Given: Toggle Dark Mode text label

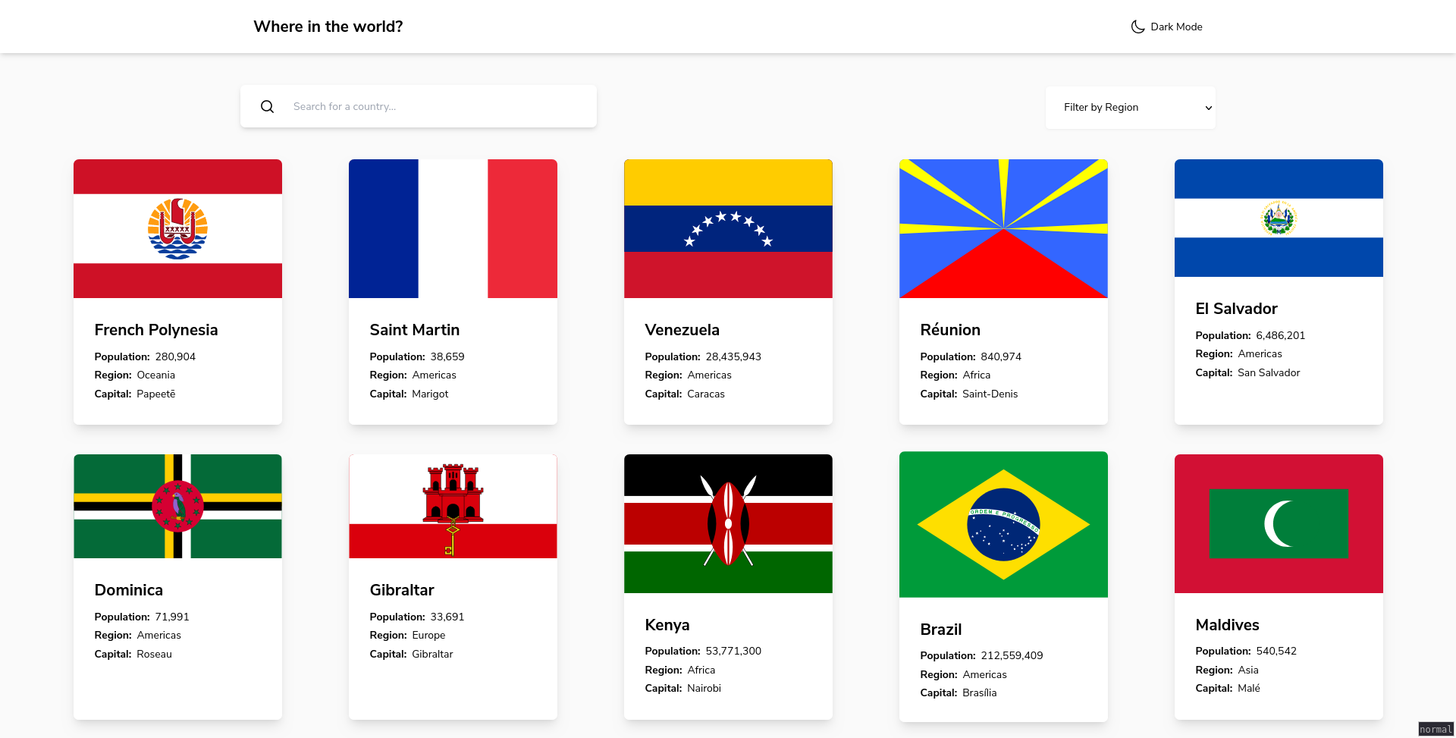Looking at the screenshot, I should click(x=1176, y=27).
